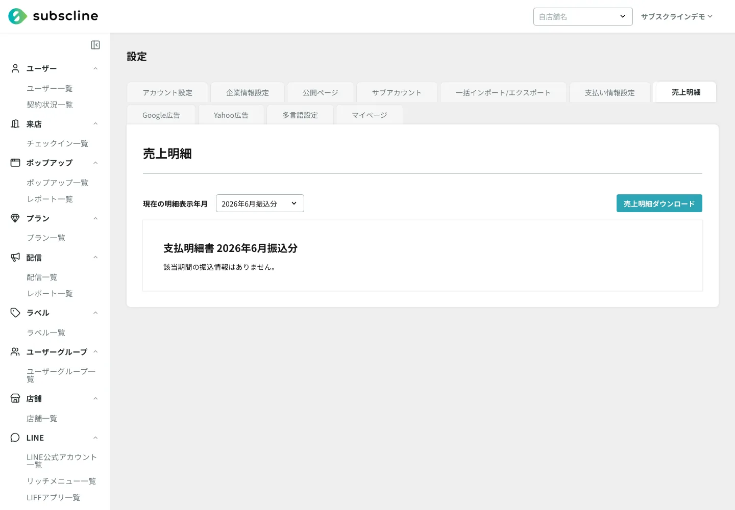Screen dimensions: 735x510
Task: Collapse the 店舗 section chevron
Action: (x=95, y=398)
